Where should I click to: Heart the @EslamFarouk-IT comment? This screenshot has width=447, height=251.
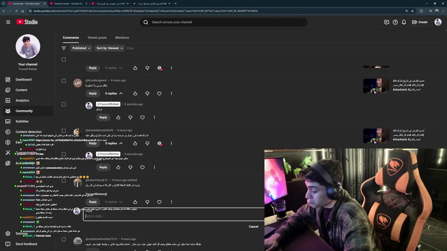(159, 202)
